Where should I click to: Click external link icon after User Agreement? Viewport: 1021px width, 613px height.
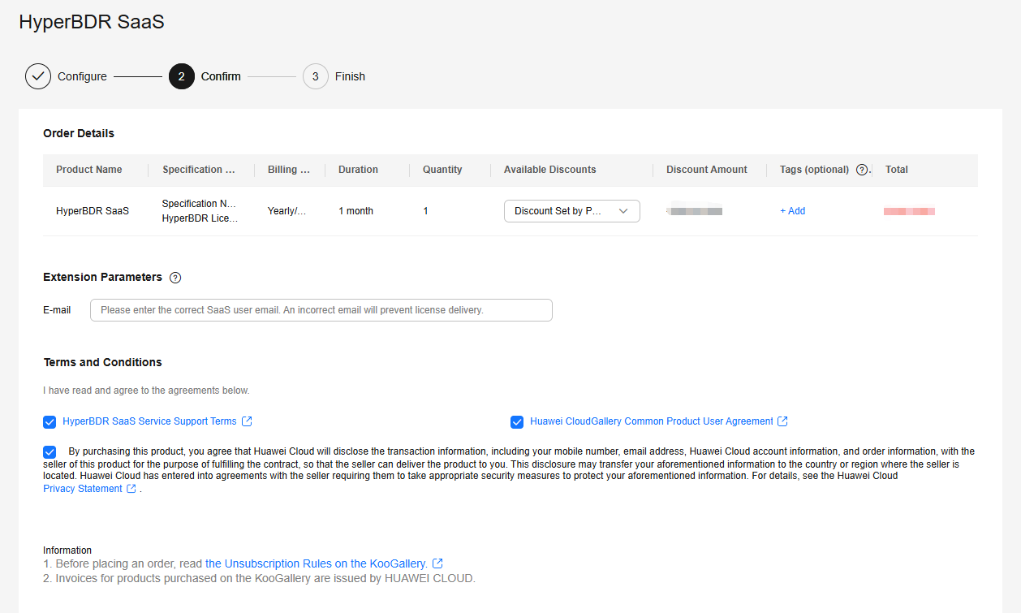click(782, 421)
